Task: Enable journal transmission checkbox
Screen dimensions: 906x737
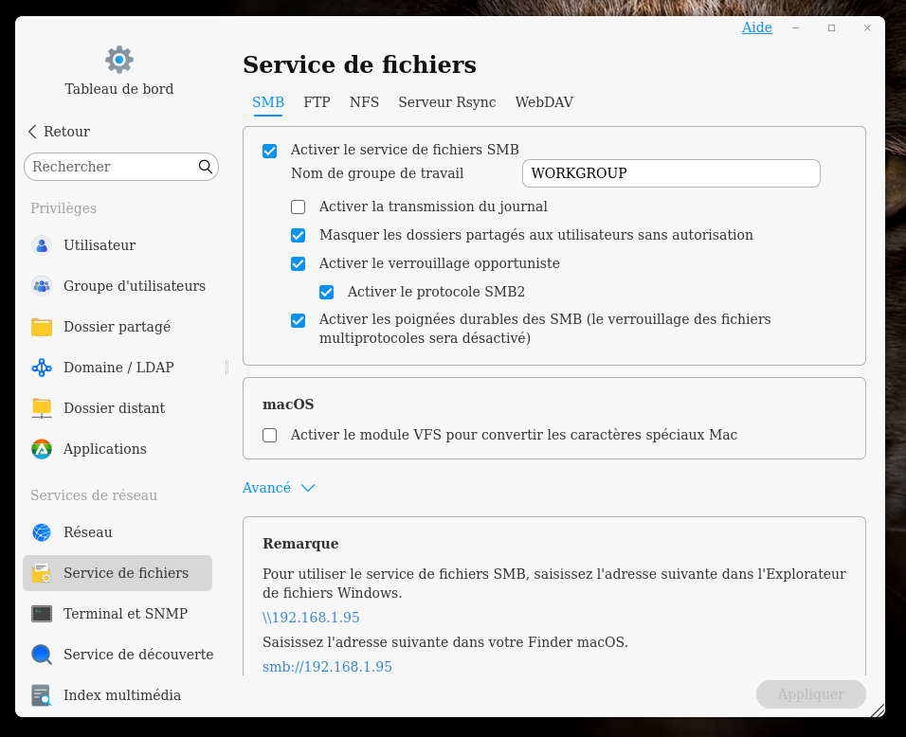Action: point(299,207)
